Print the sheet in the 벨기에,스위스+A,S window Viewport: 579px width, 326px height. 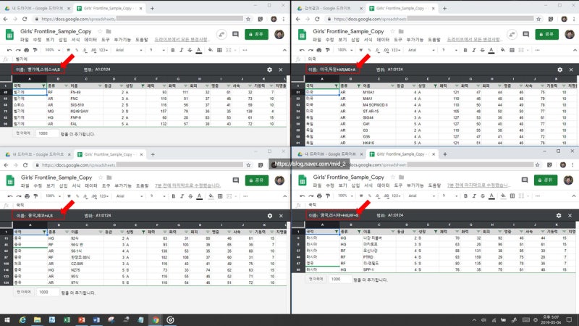(26, 50)
